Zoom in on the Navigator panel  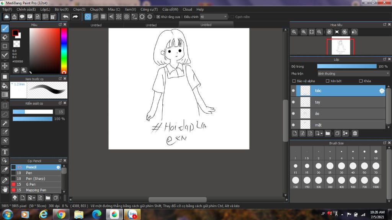tap(304, 32)
